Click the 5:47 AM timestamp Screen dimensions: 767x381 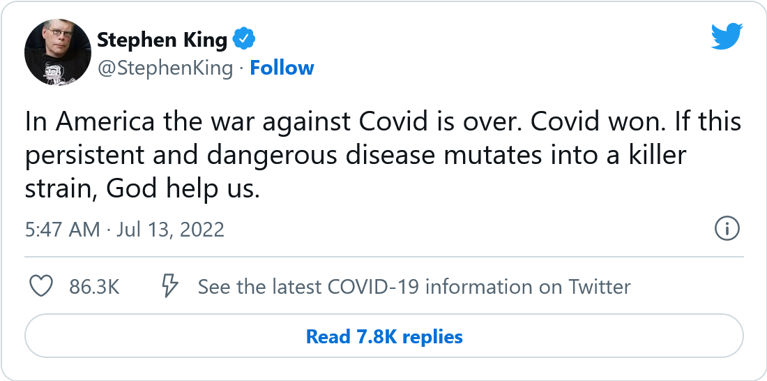63,230
